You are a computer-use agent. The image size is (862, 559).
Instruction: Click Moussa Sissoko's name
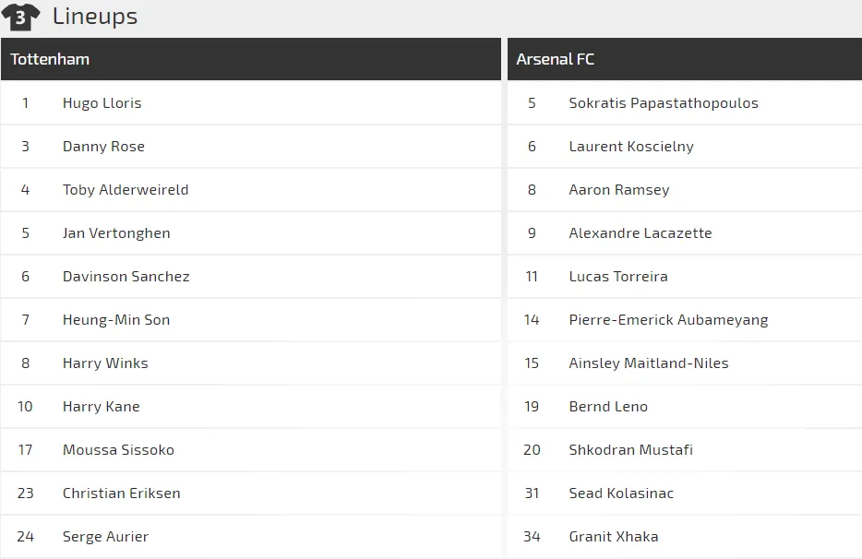coord(118,450)
